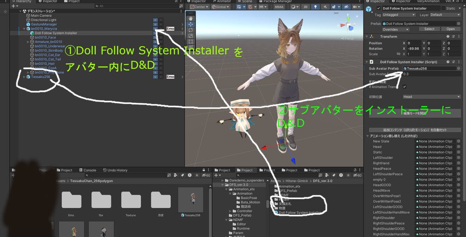
Task: Click the prefab Select button
Action: coord(429,29)
